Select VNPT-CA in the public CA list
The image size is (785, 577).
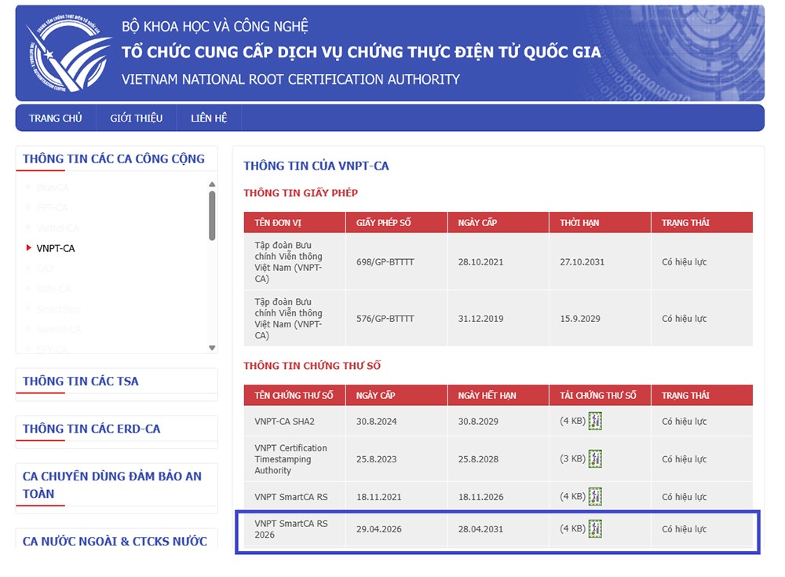(56, 248)
